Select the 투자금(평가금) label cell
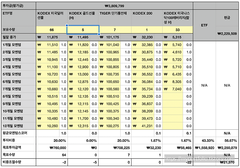 click(x=19, y=6)
